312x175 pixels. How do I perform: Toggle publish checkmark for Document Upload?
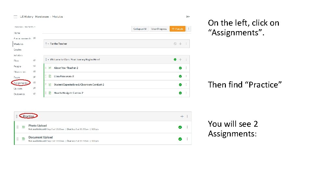coord(180,139)
